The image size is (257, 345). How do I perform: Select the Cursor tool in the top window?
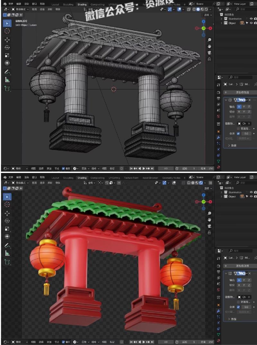coord(7,31)
